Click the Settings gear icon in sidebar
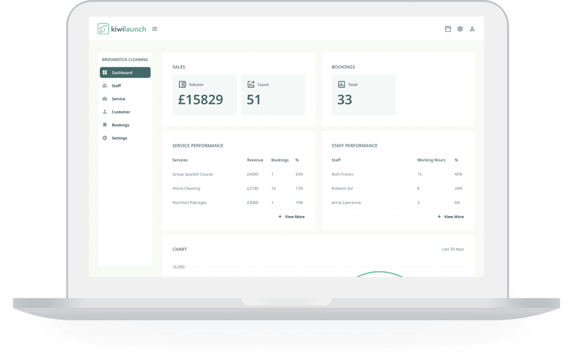The image size is (573, 361). point(105,138)
